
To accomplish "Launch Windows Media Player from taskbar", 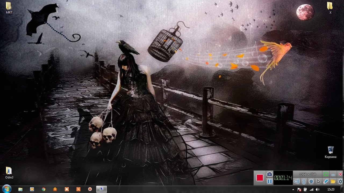I will (32, 189).
